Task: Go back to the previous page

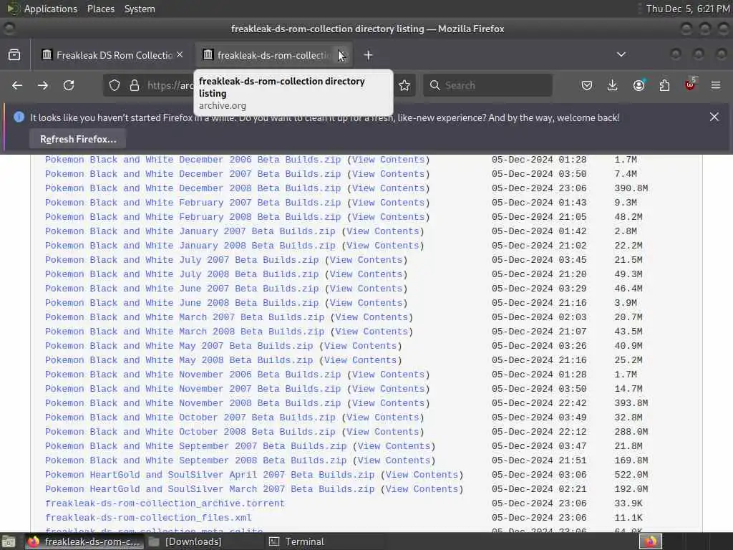Action: [x=17, y=85]
